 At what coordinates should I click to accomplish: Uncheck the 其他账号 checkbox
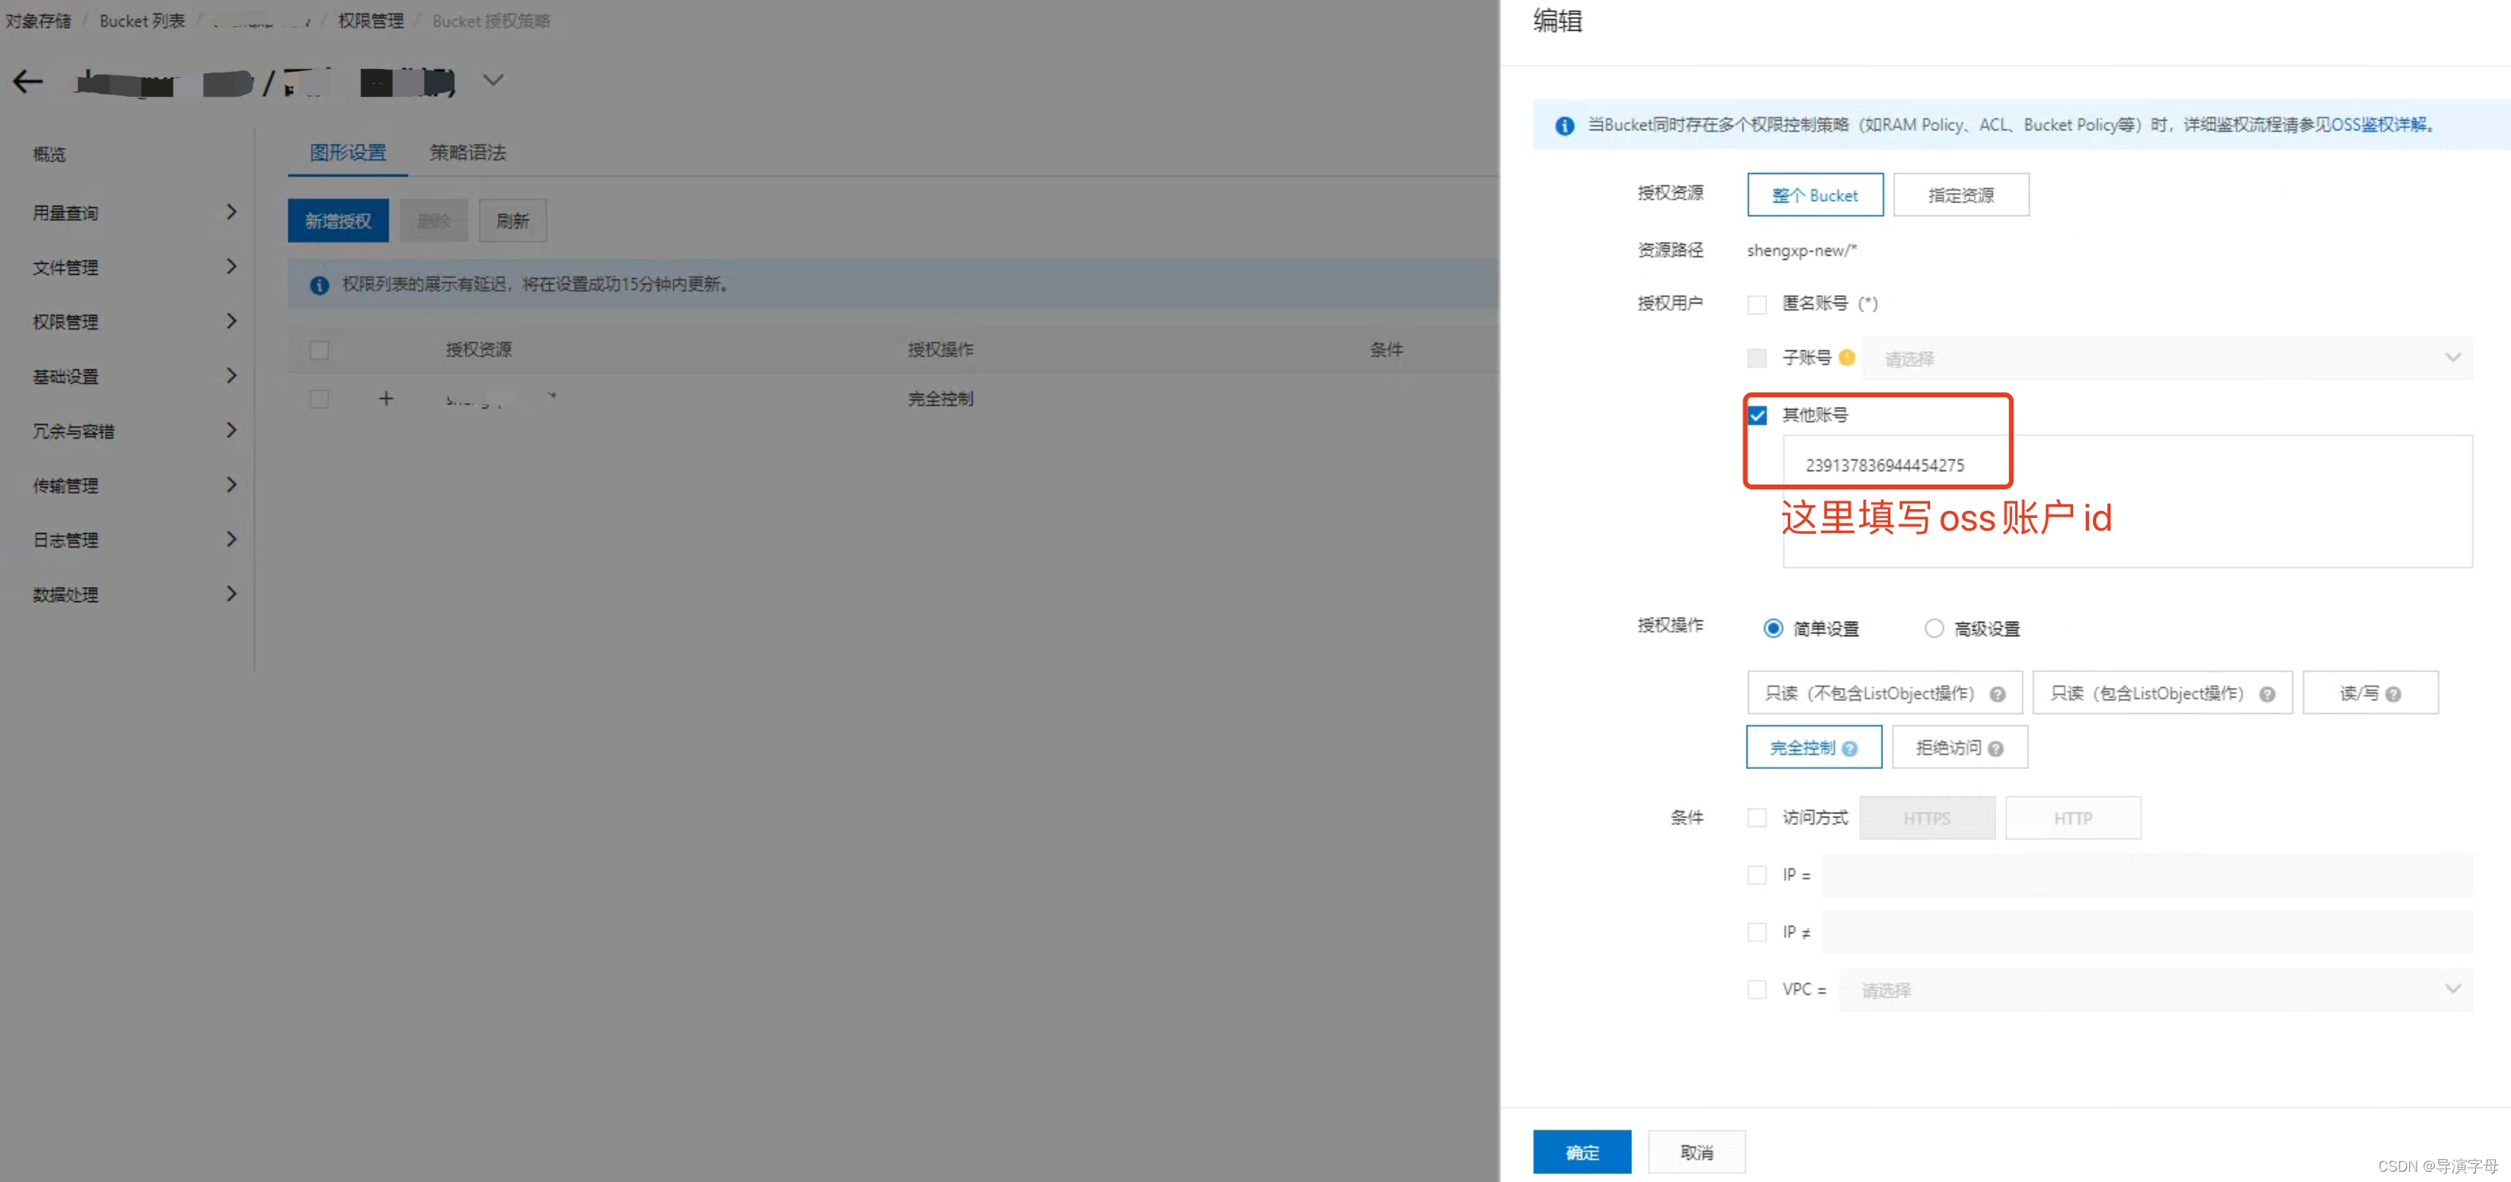pyautogui.click(x=1757, y=416)
